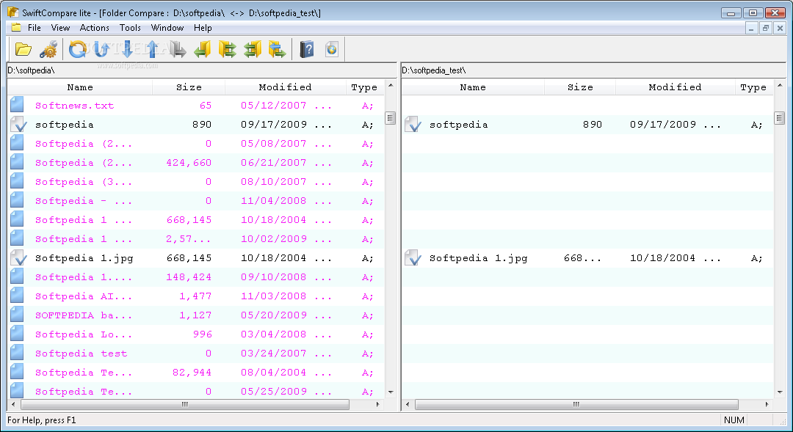Select the 'Softpedia test' file name
The width and height of the screenshot is (793, 432).
pos(81,354)
